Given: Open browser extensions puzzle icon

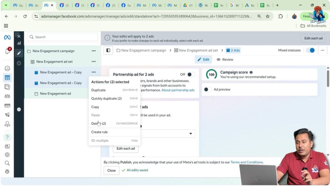Looking at the screenshot, I should pyautogui.click(x=281, y=16).
